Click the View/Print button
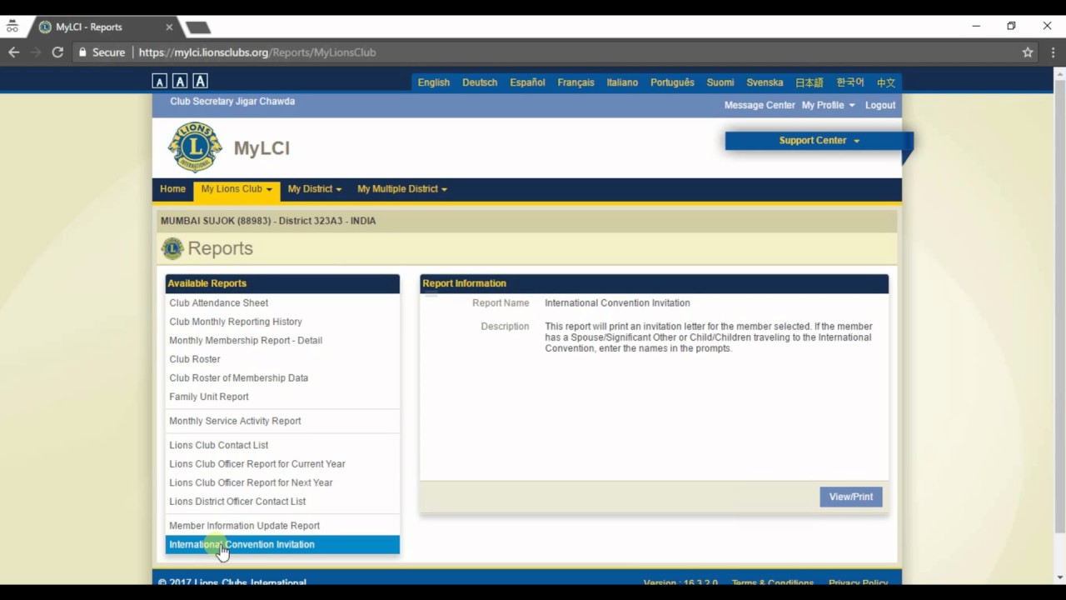Image resolution: width=1066 pixels, height=600 pixels. 850,497
